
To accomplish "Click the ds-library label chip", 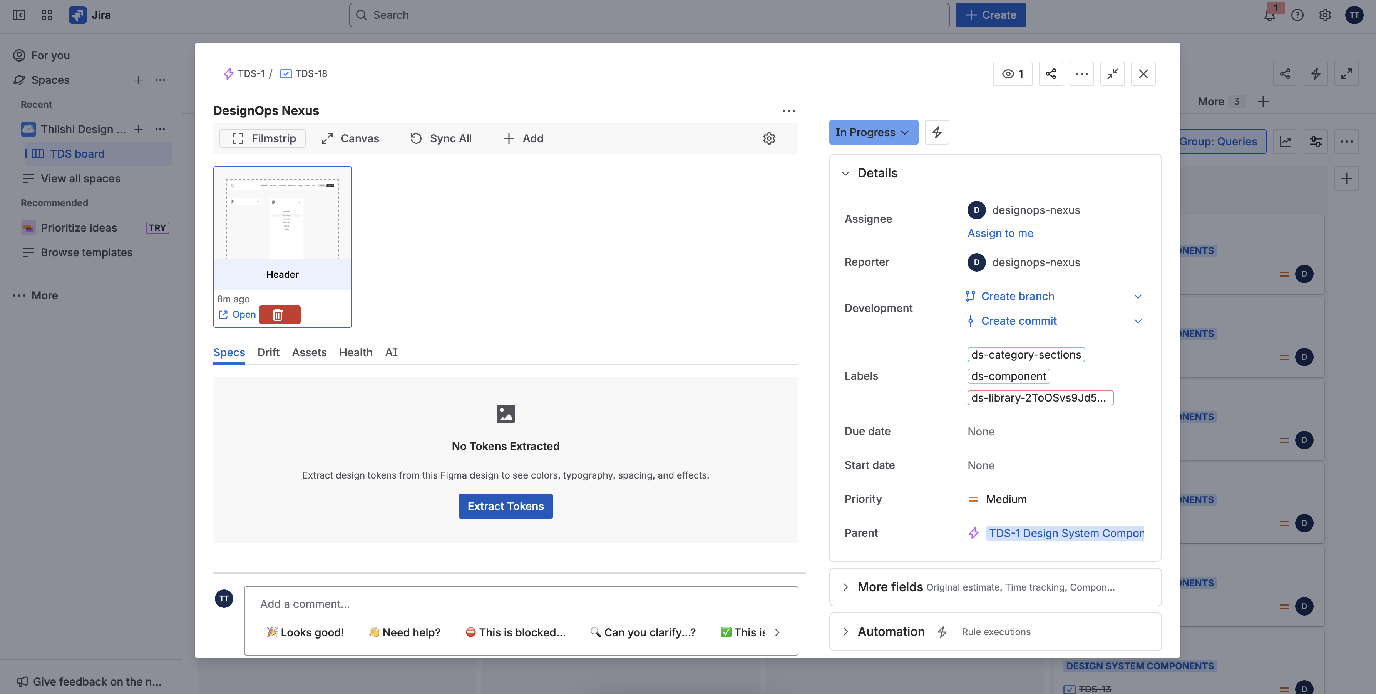I will (x=1040, y=398).
